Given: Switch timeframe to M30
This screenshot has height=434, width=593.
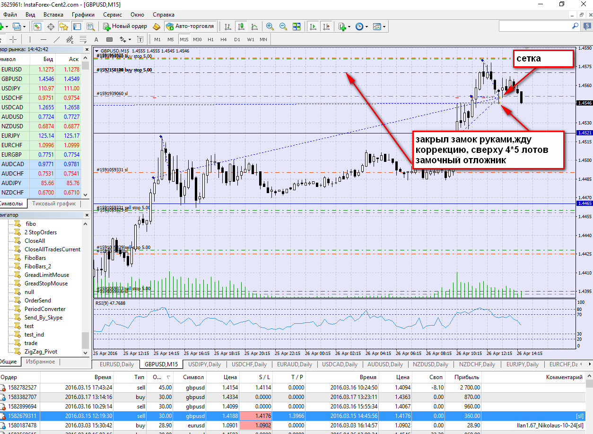Looking at the screenshot, I should coord(197,39).
